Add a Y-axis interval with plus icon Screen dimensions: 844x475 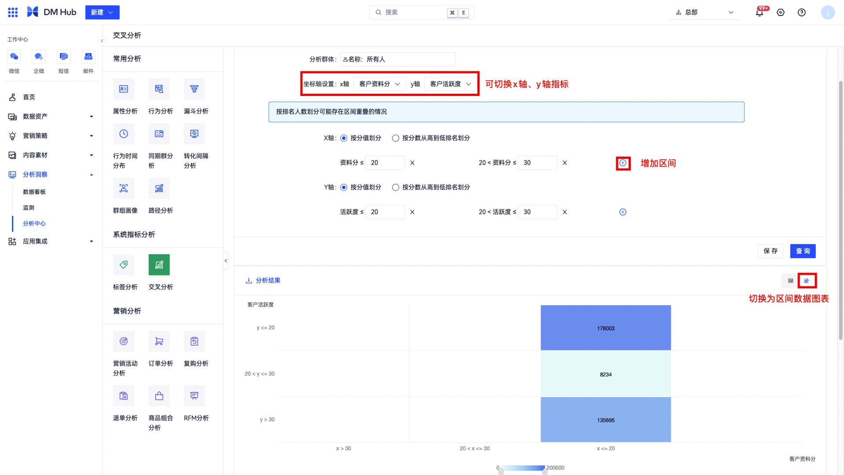click(623, 212)
